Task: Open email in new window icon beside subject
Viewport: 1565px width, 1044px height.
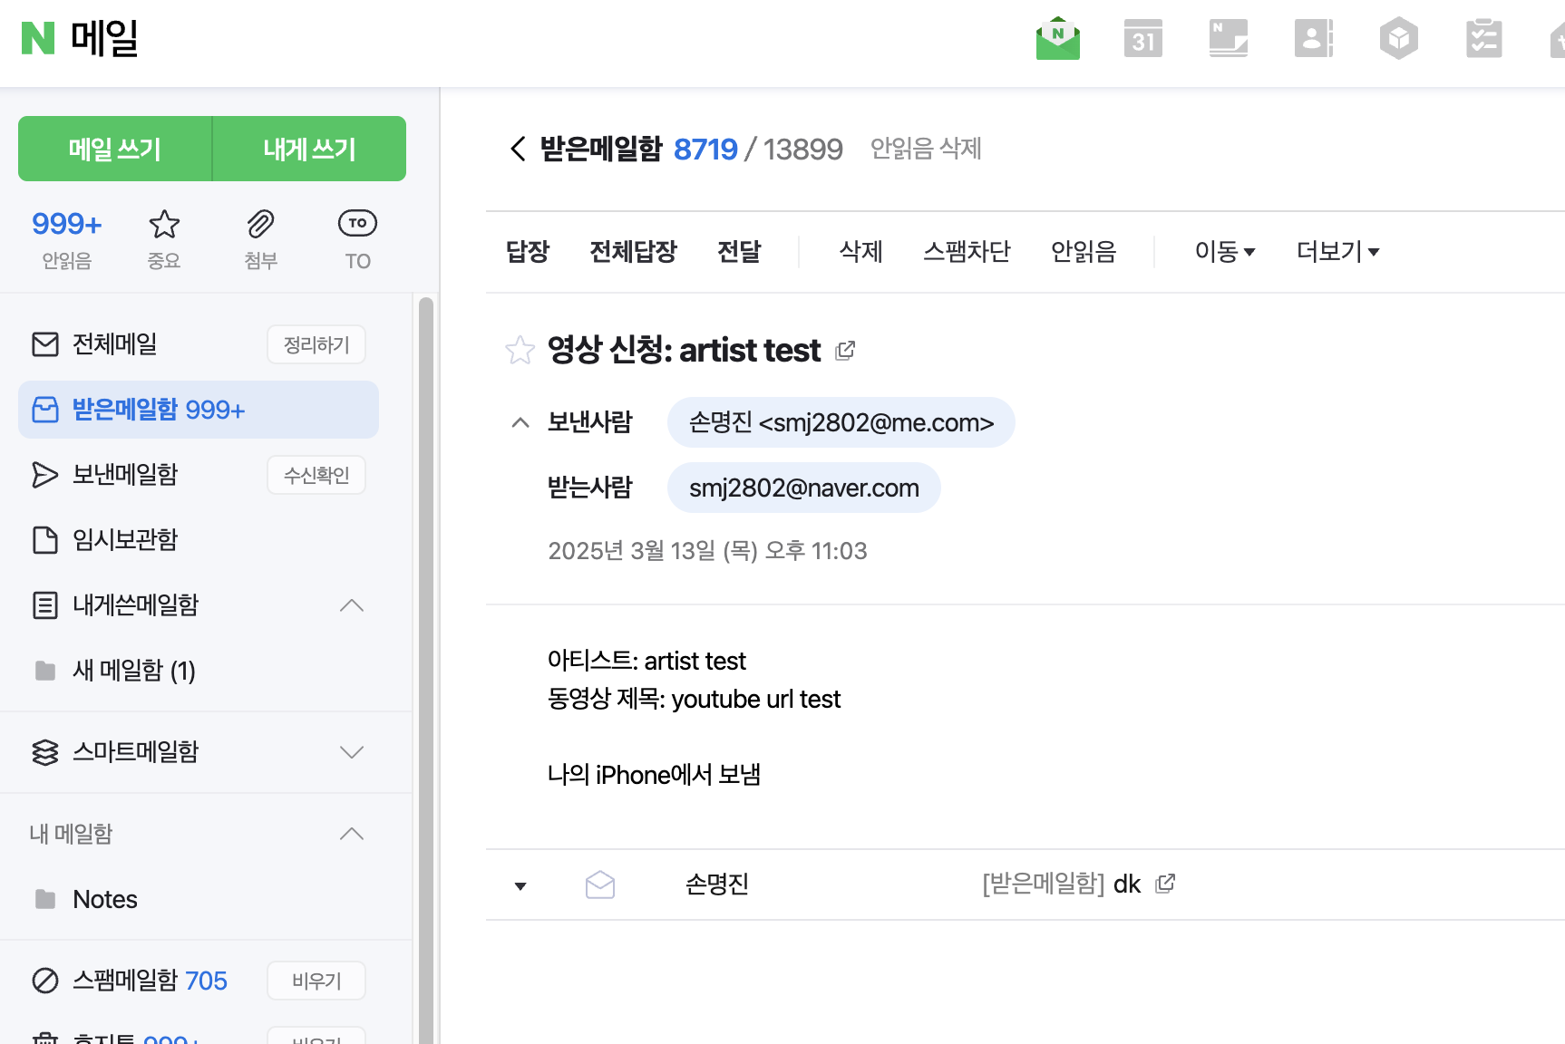Action: pos(845,350)
